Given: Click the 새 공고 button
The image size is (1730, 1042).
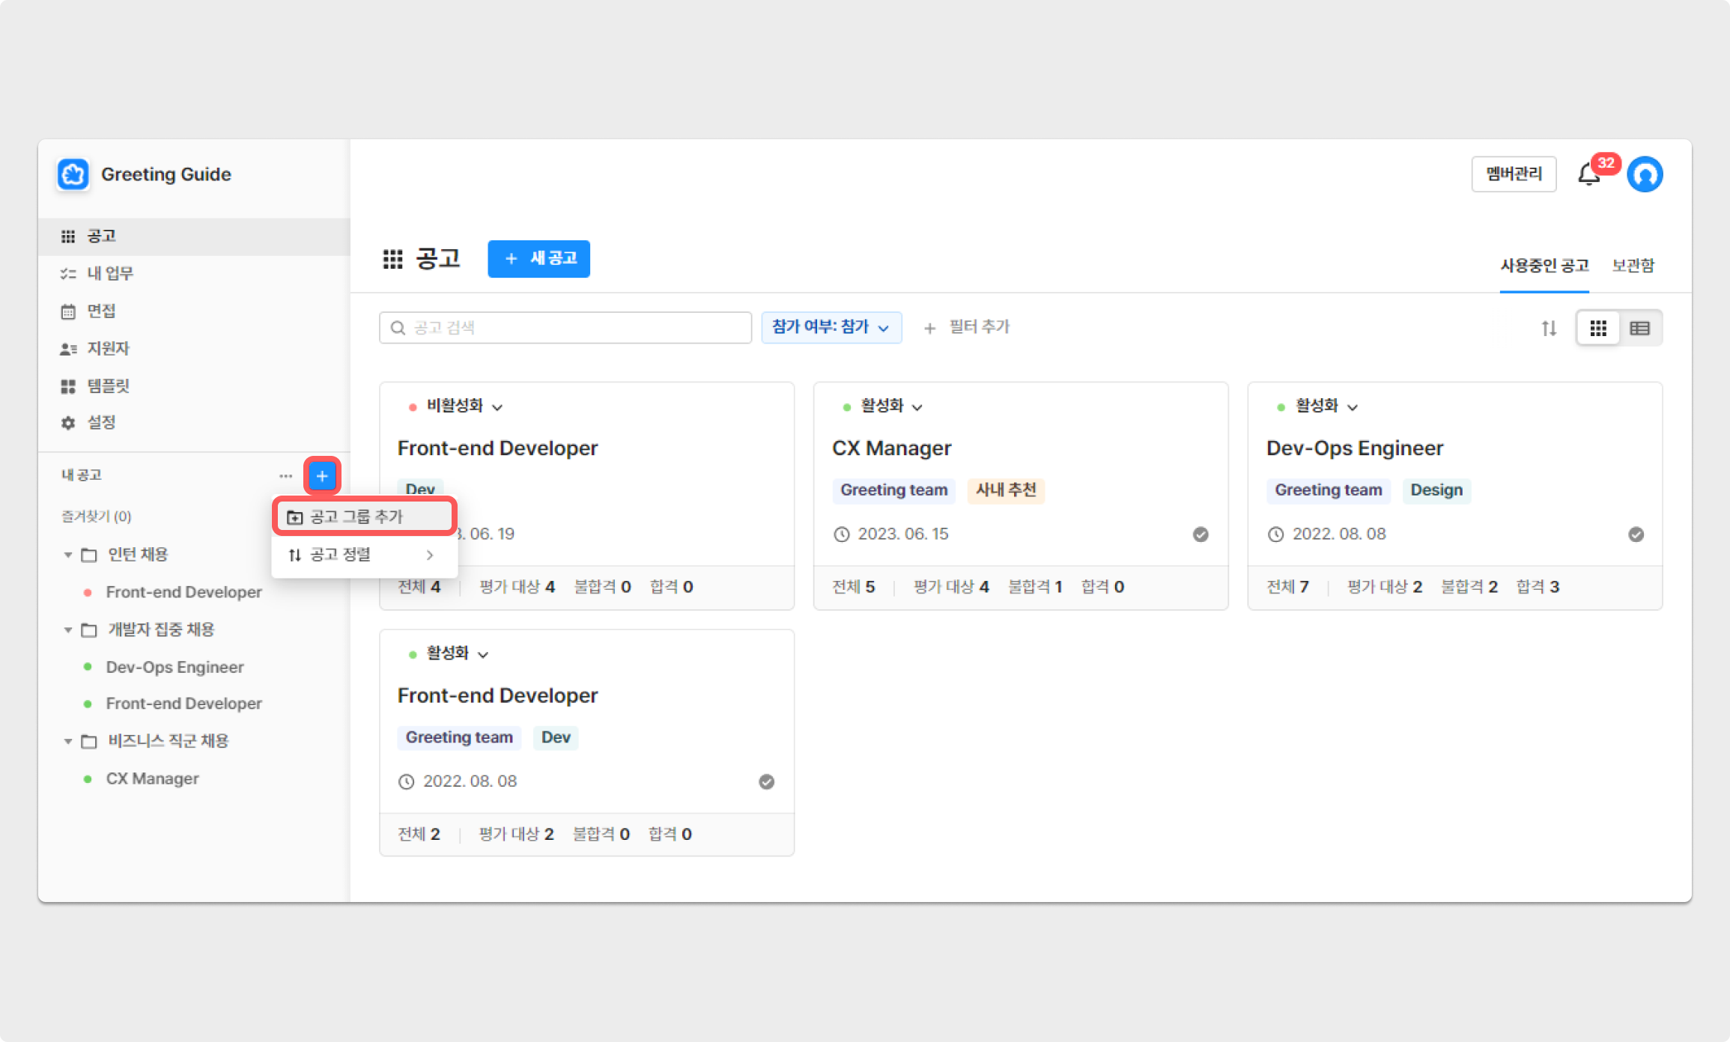Looking at the screenshot, I should (x=538, y=258).
